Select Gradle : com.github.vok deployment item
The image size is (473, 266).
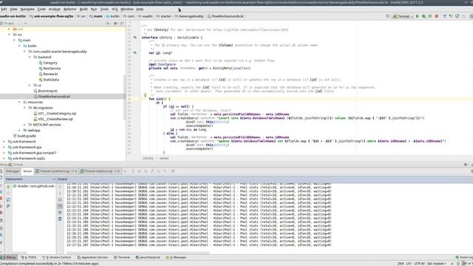click(33, 186)
